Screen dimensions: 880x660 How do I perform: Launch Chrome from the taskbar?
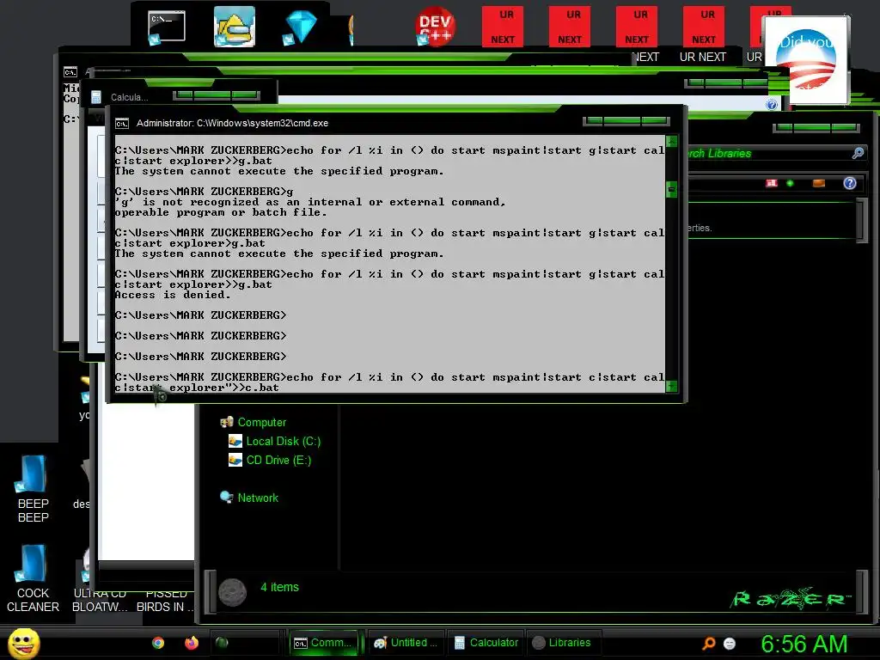[x=158, y=643]
